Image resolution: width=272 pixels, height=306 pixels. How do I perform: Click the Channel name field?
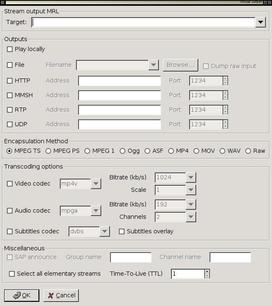[230, 257]
